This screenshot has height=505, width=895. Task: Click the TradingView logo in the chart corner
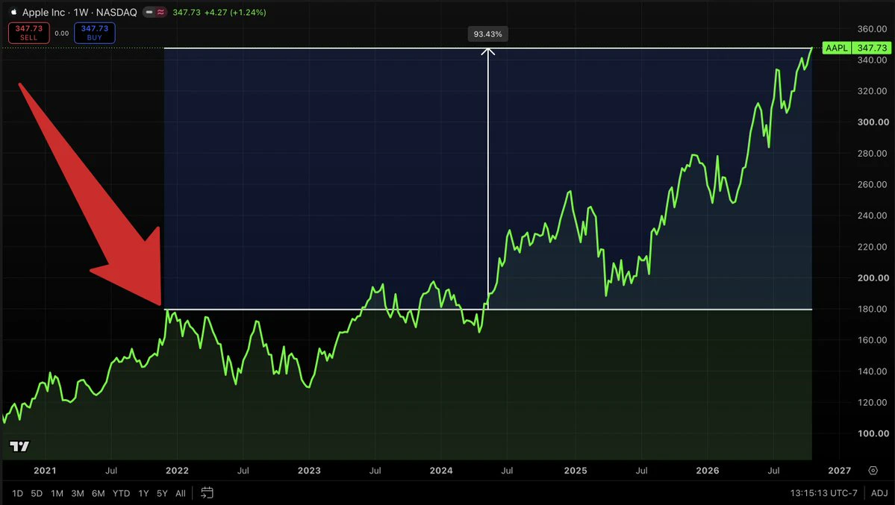pos(19,446)
